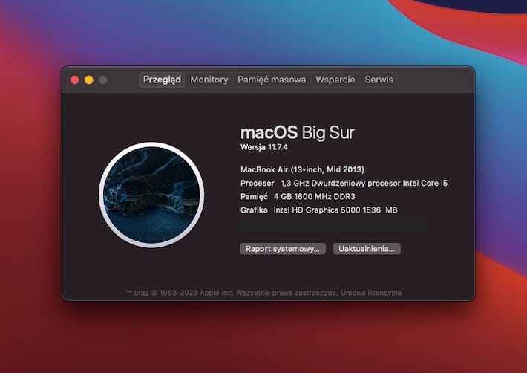
Task: Click the Grafika label
Action: 254,210
